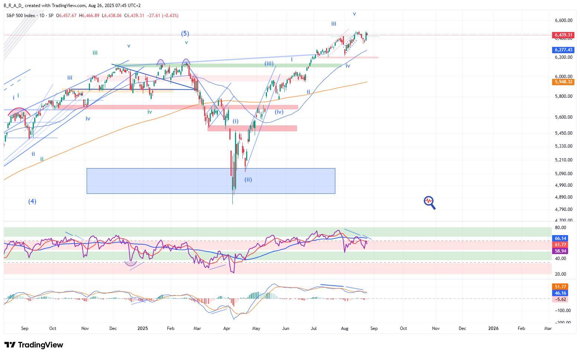Click the (4) wave label
Image resolution: width=580 pixels, height=356 pixels.
point(32,201)
